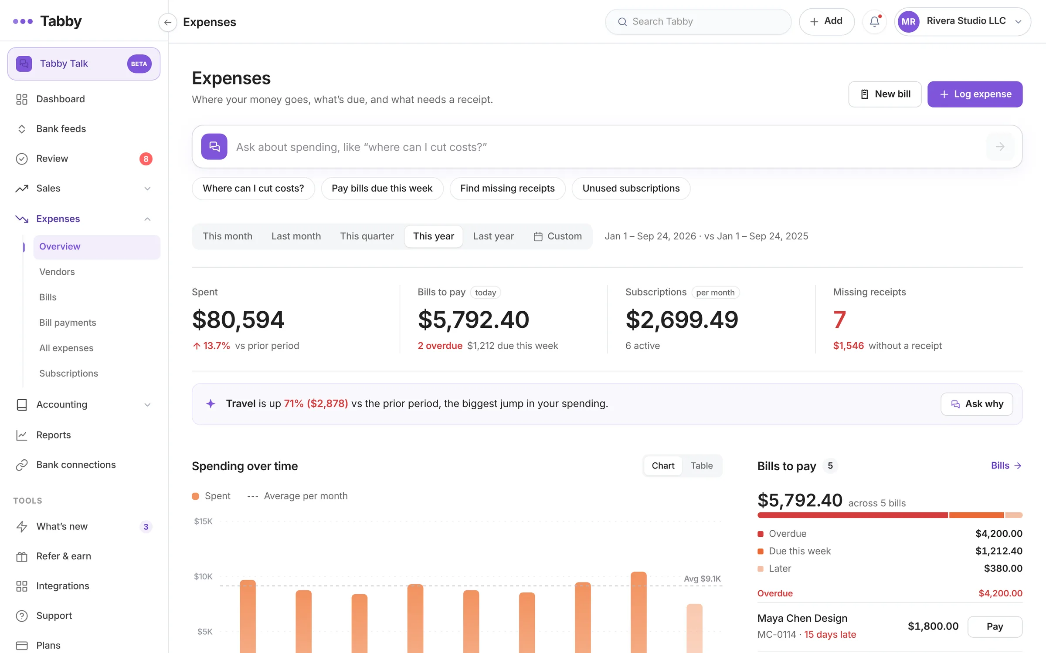
Task: Click the sparkle icon in Travel insight
Action: (211, 404)
